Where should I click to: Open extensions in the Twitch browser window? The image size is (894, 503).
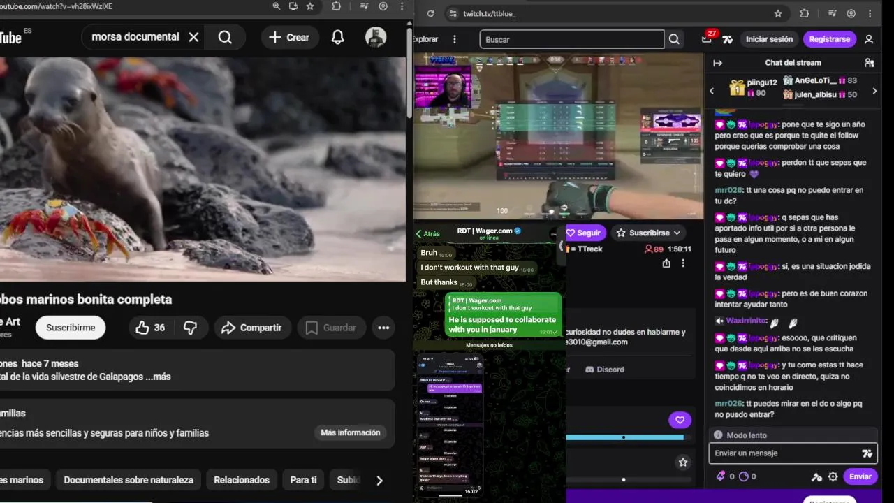[805, 13]
